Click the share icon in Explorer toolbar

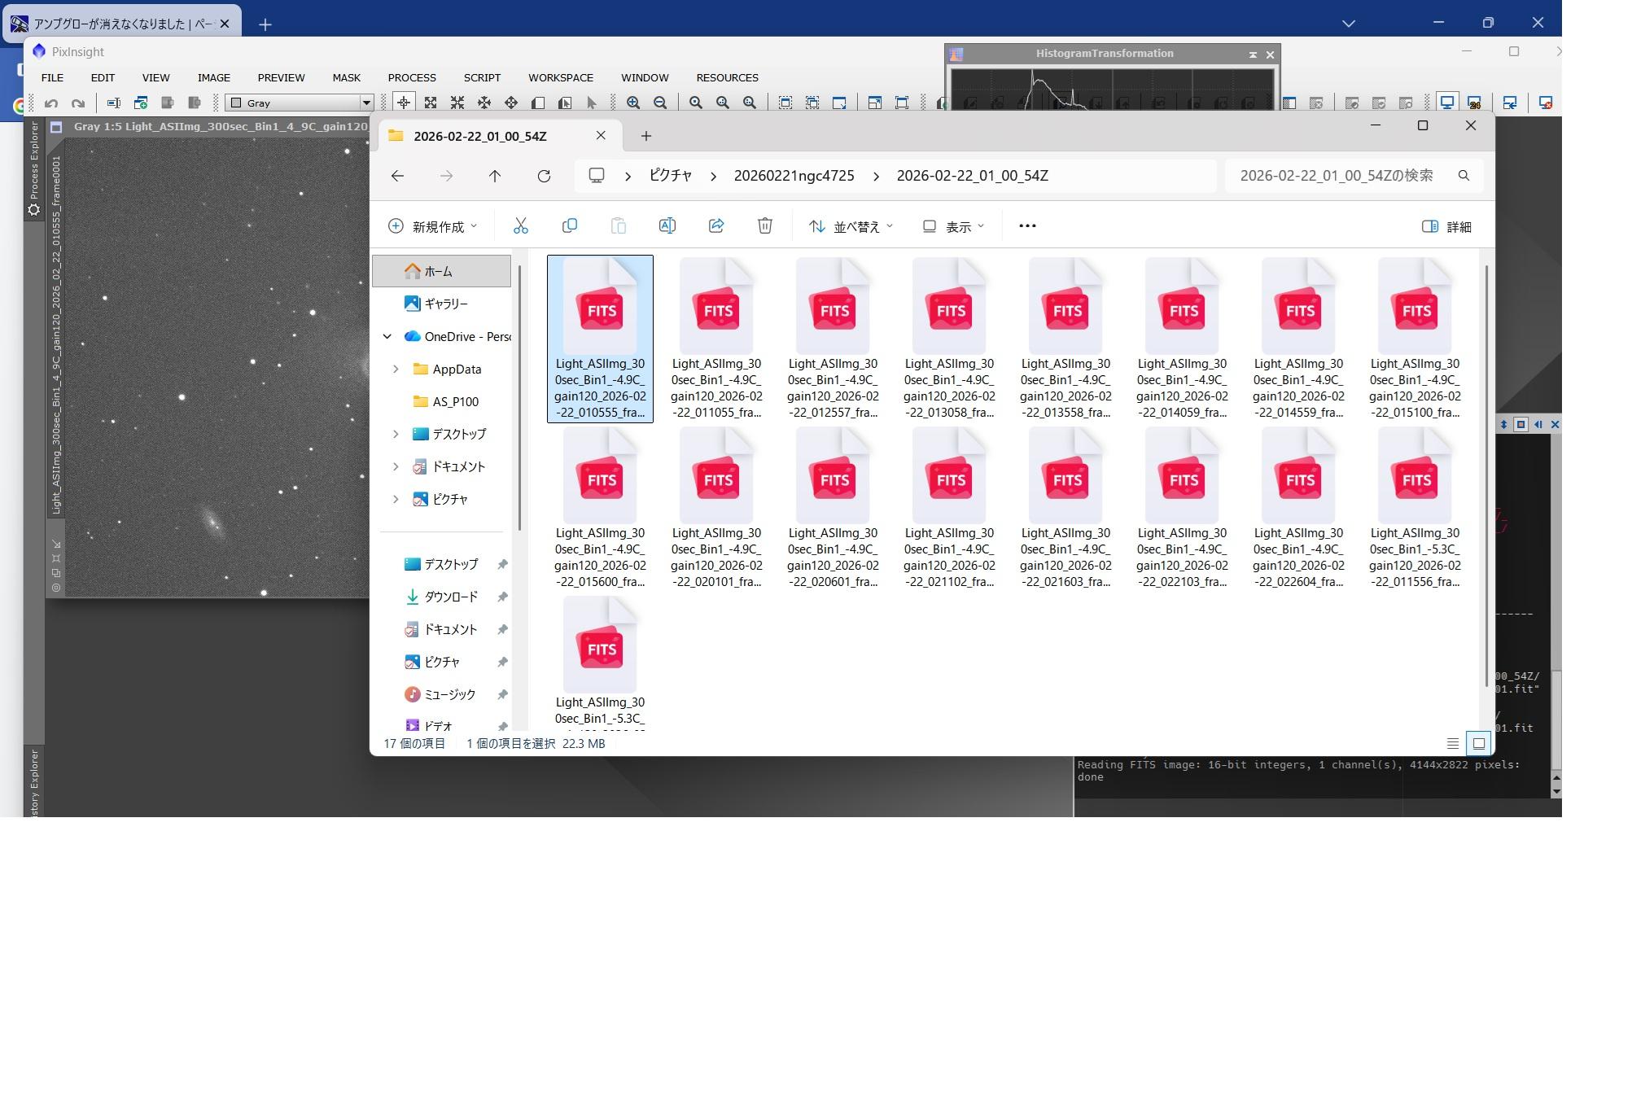click(715, 226)
